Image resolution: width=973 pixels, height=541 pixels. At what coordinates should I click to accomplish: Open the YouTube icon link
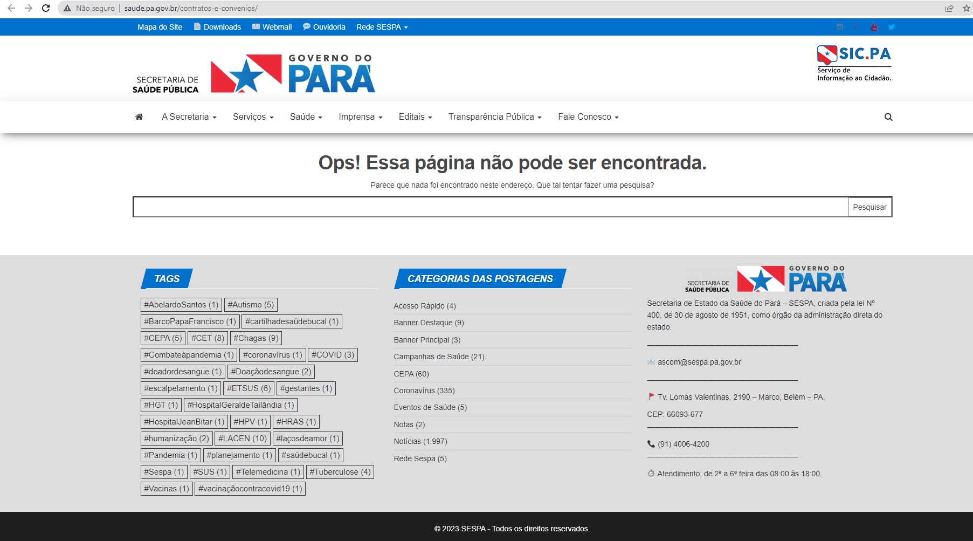tap(874, 27)
